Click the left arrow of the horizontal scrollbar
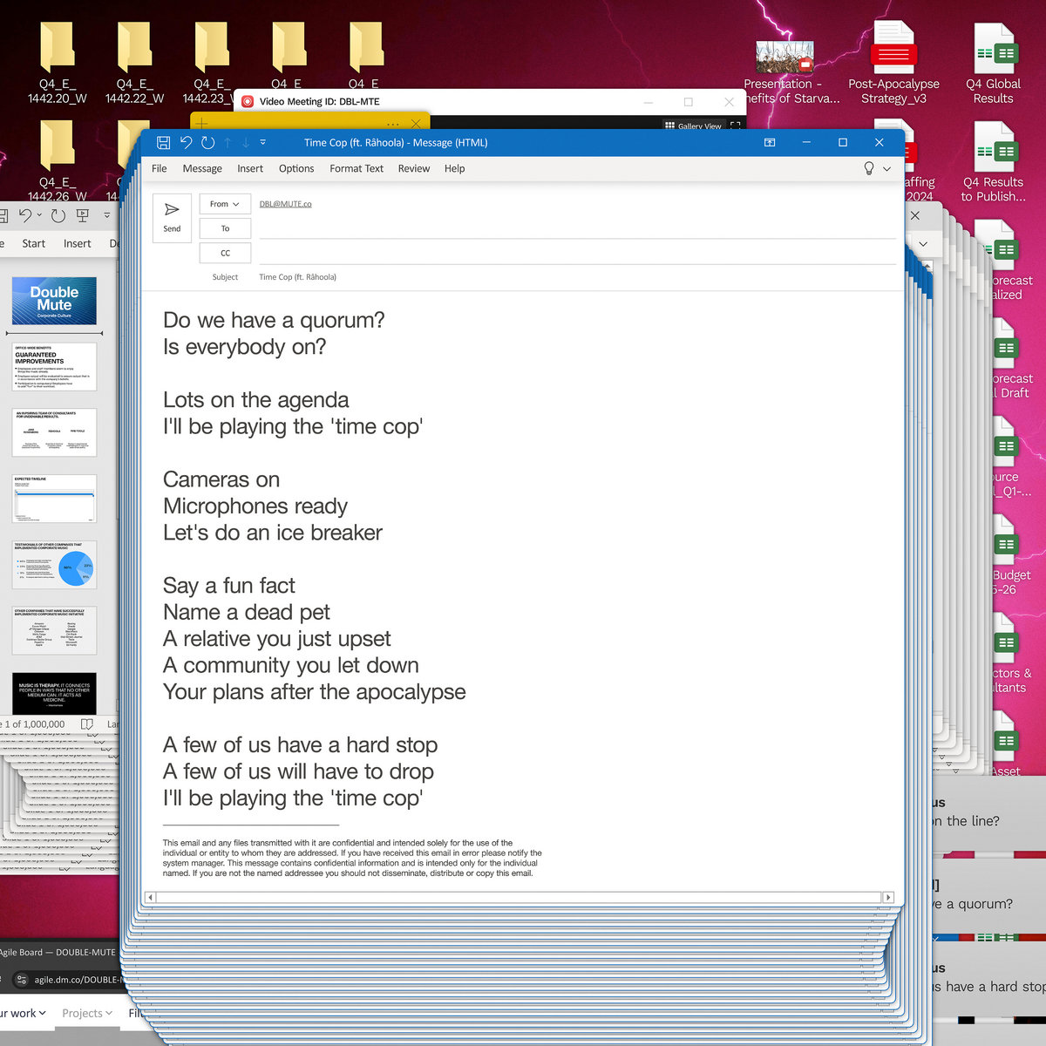Viewport: 1046px width, 1046px height. [x=150, y=897]
